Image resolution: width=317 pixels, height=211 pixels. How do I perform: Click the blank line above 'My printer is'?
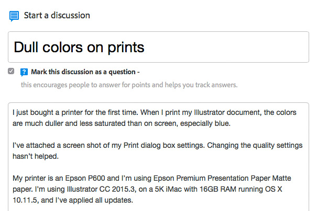pos(158,167)
